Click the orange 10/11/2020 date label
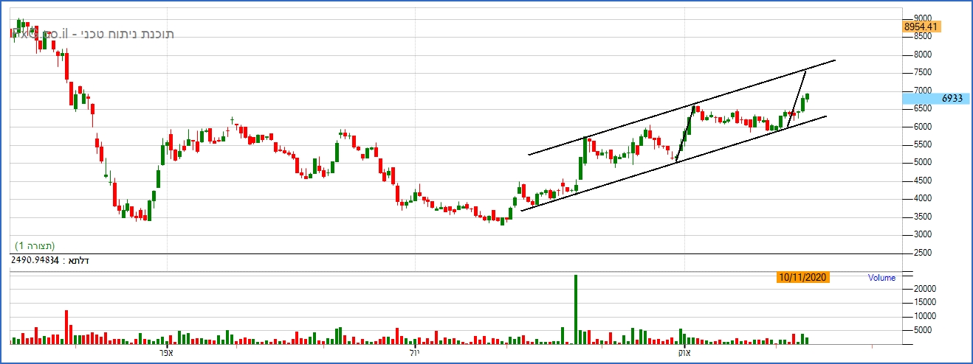This screenshot has width=973, height=364. pos(803,278)
